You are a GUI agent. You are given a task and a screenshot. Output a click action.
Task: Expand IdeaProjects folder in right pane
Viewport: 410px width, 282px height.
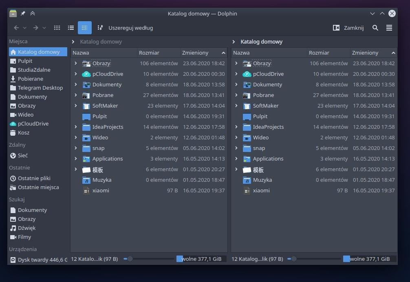tap(236, 127)
